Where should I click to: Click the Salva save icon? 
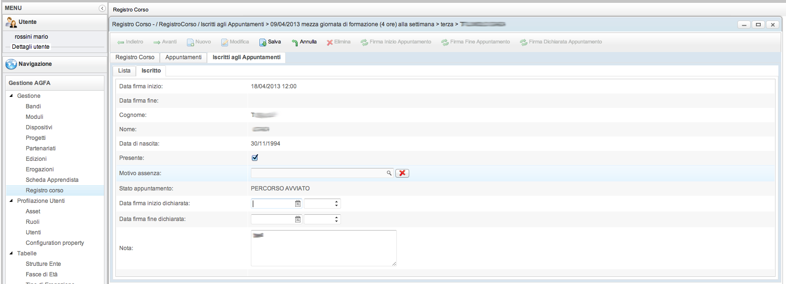click(263, 42)
